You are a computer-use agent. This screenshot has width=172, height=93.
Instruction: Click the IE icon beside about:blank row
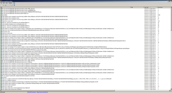coord(1,15)
